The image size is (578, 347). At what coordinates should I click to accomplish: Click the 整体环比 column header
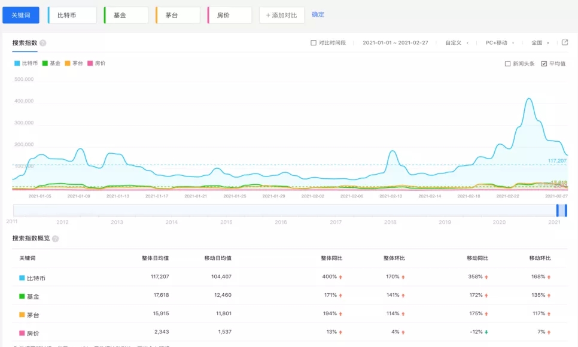coord(394,258)
